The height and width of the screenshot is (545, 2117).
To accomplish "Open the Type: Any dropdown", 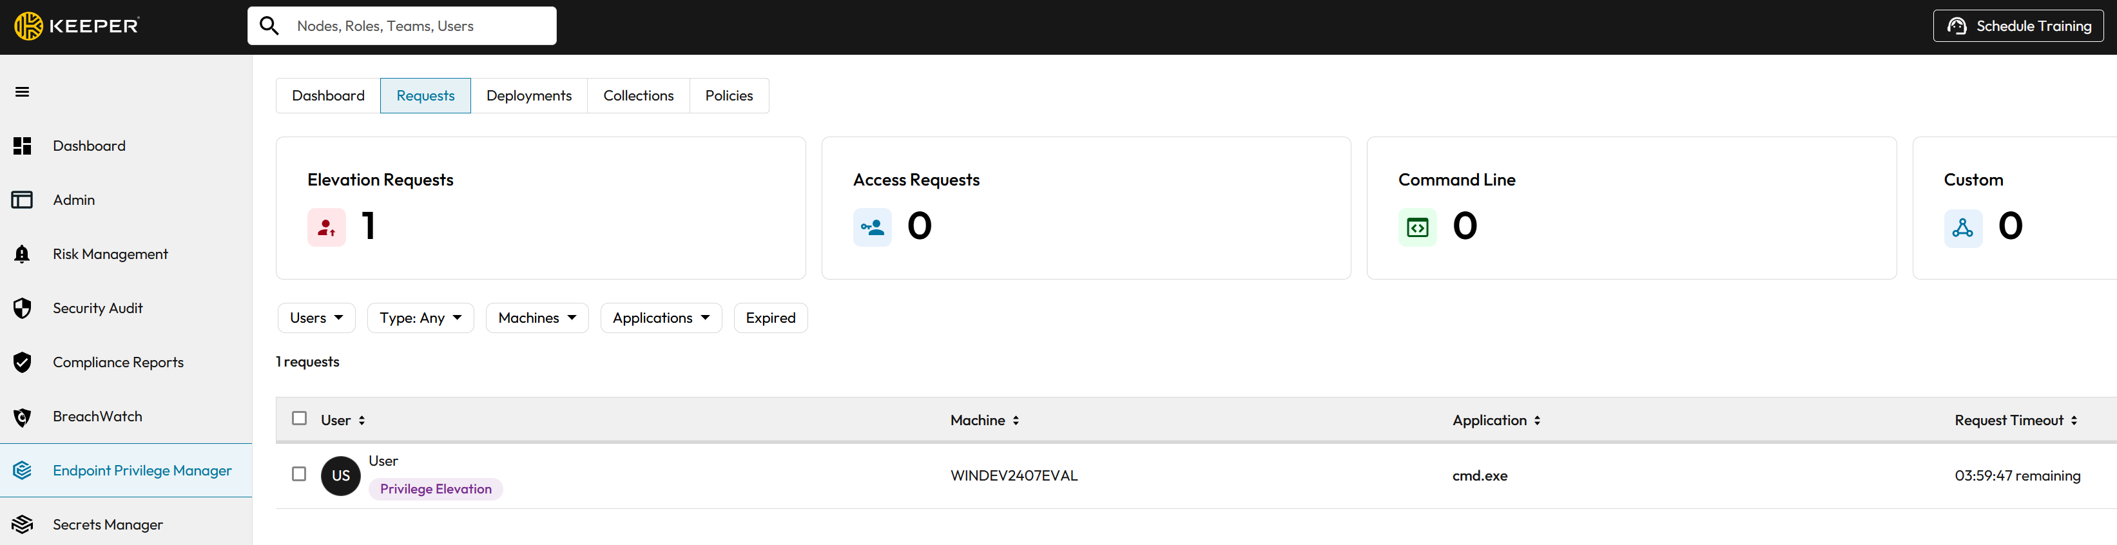I will coord(420,318).
